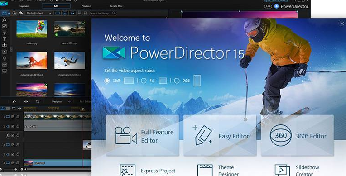Disable track 1 video checkbox
The height and width of the screenshot is (176, 346).
pos(13,116)
